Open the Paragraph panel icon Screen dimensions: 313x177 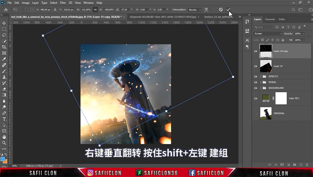coord(247,47)
